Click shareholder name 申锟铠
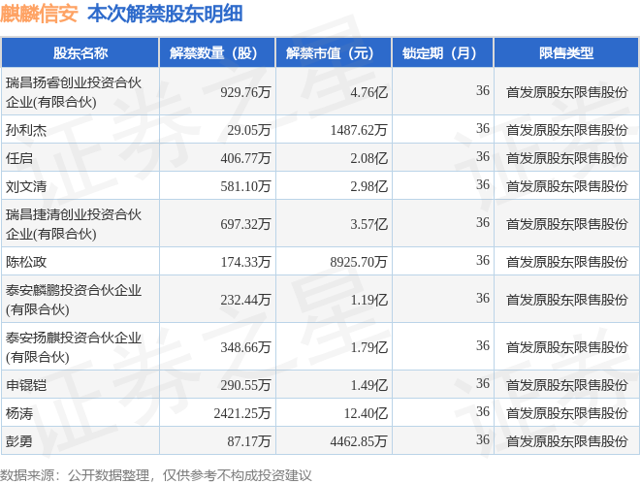This screenshot has width=640, height=484. point(26,385)
